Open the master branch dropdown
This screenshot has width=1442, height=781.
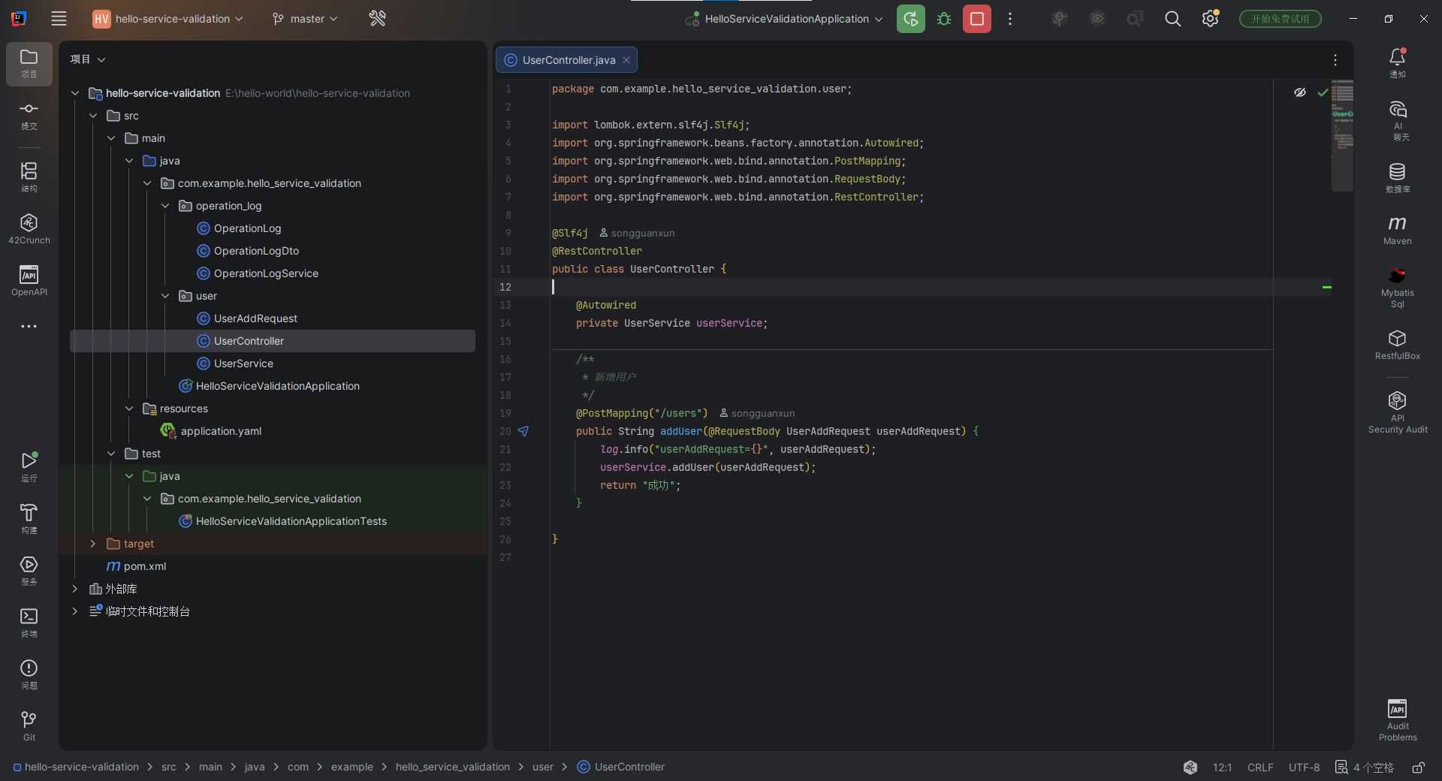305,19
